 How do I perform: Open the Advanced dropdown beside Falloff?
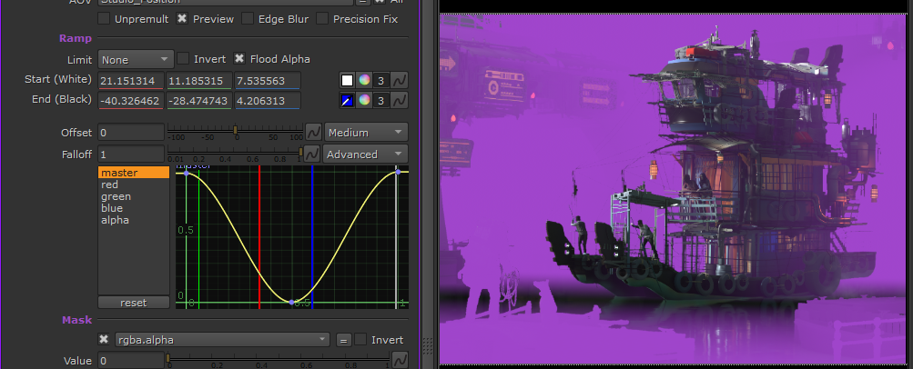pyautogui.click(x=366, y=154)
